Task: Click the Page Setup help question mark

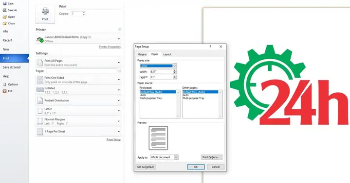Action: (210, 47)
